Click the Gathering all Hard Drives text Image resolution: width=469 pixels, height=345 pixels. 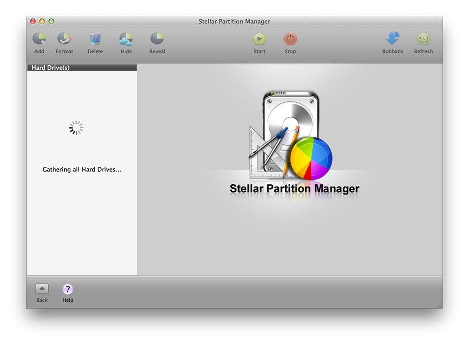pos(82,170)
